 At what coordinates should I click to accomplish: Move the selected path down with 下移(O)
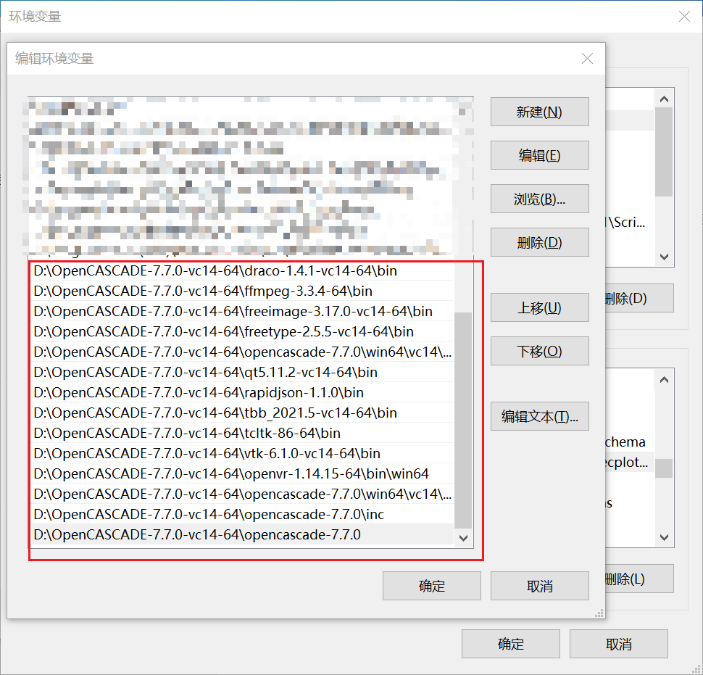tap(539, 351)
